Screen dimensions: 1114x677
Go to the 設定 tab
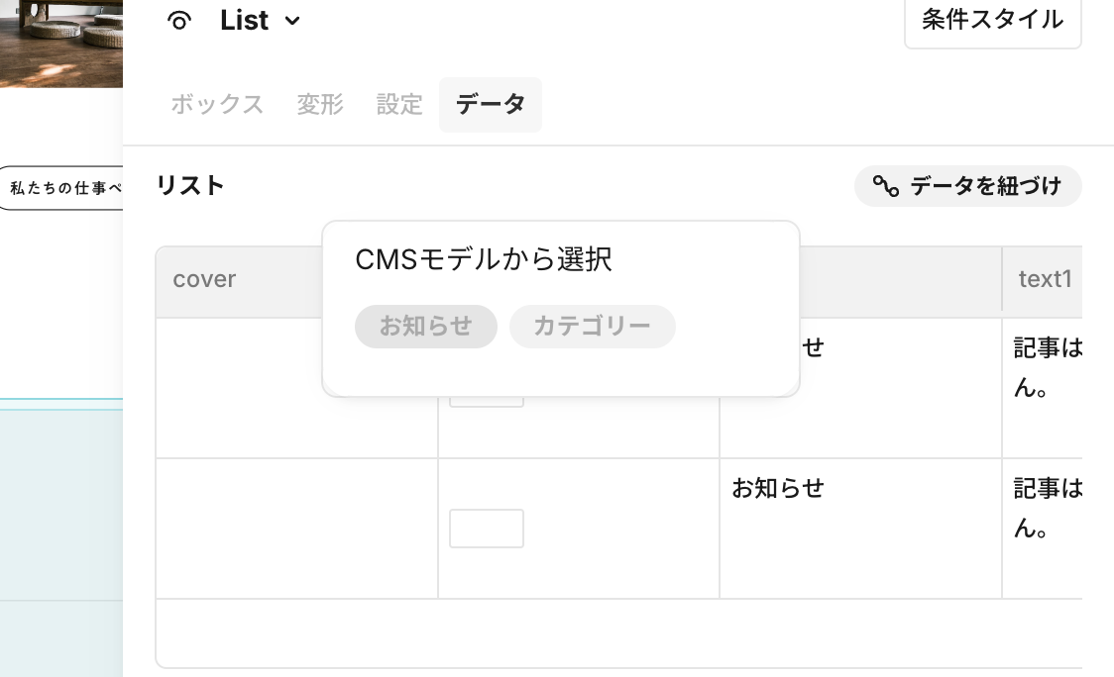[399, 104]
